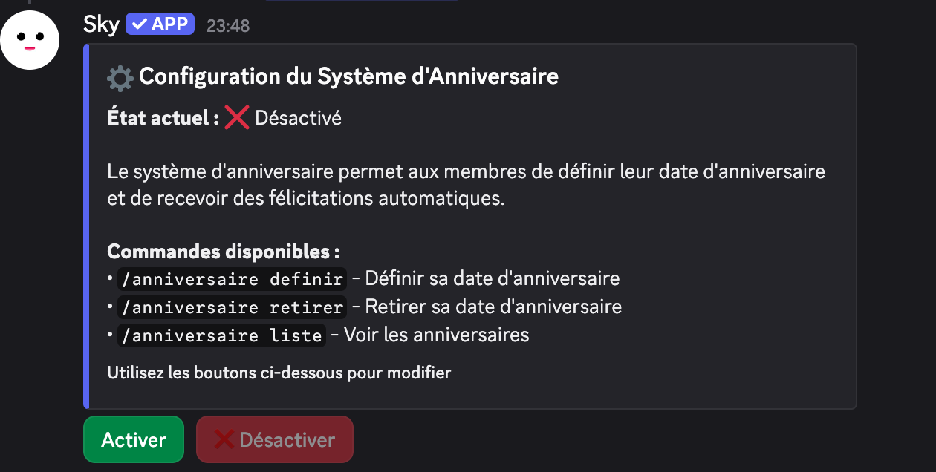Click the Sky bot avatar
Image resolution: width=936 pixels, height=472 pixels.
(30, 40)
